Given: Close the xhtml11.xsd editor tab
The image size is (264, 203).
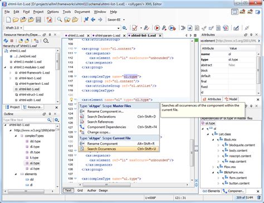Looking at the screenshot, I should point(88,35).
